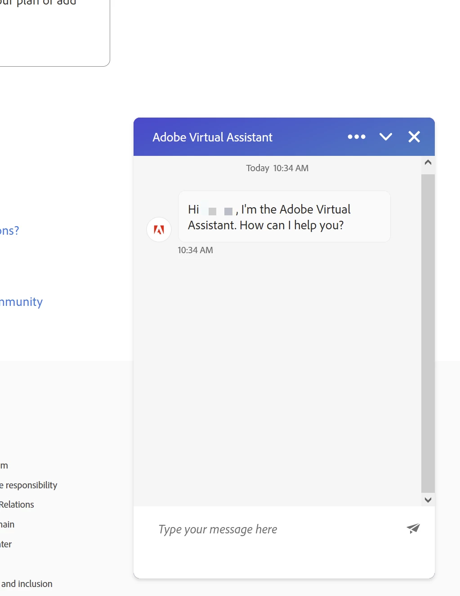
Task: Open the chat options three-dot menu
Action: click(357, 137)
